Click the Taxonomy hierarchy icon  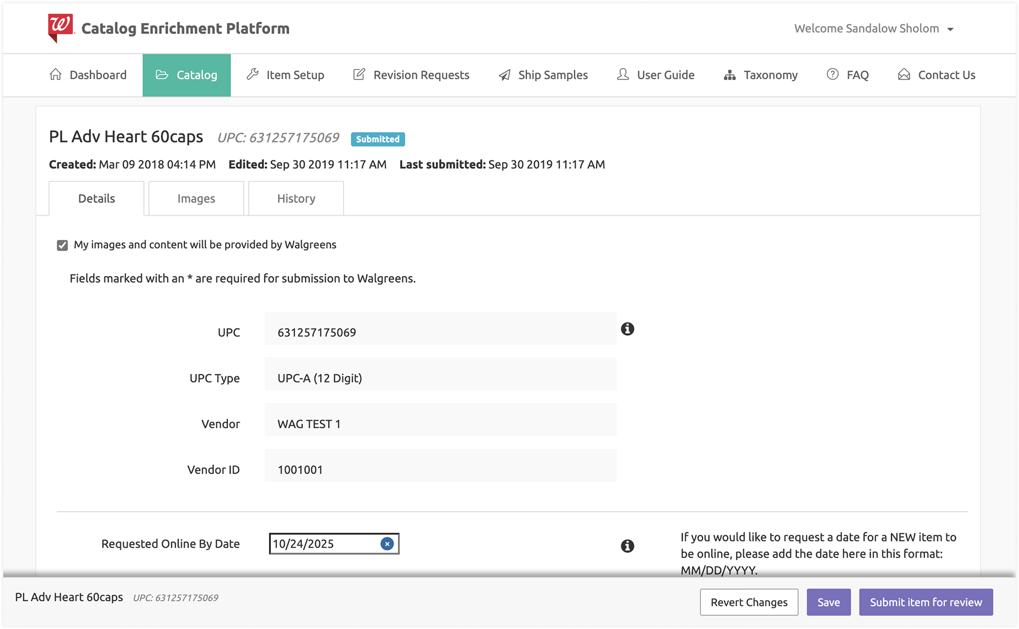[730, 75]
